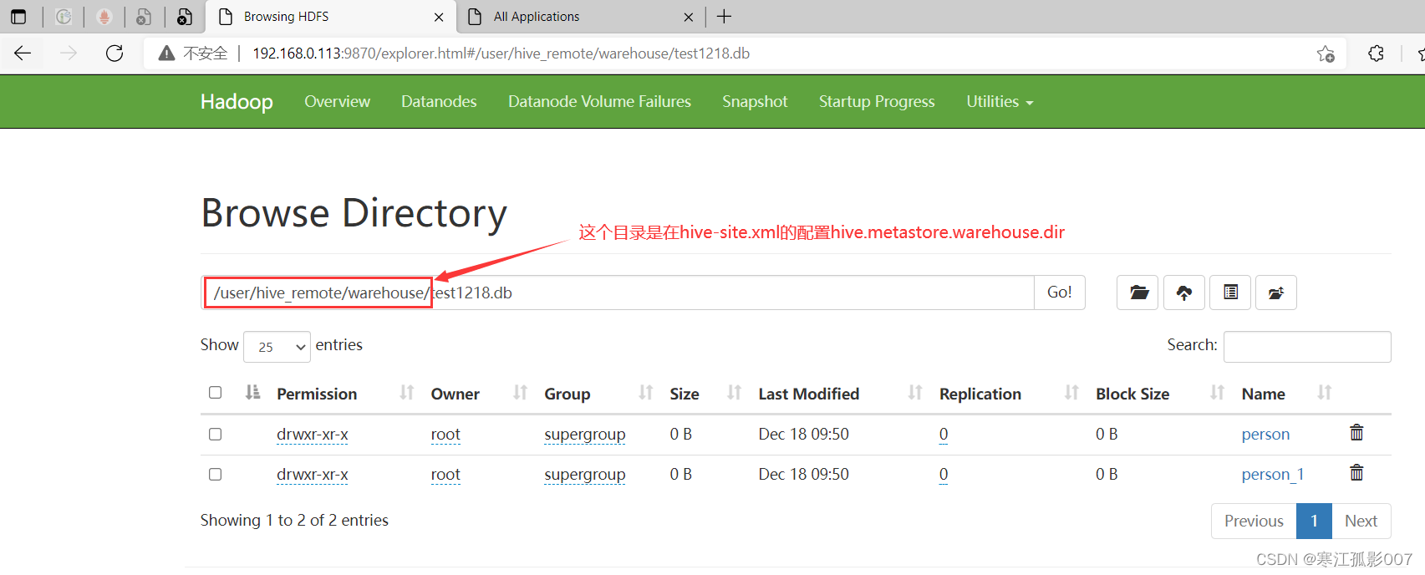1425x575 pixels.
Task: Click the drwxr-xr-x permission of person_1 row
Action: click(x=313, y=474)
